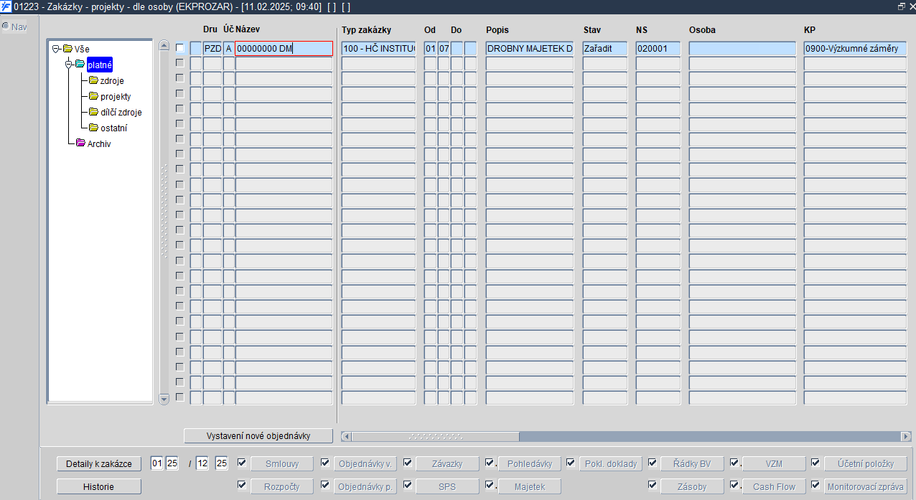
Task: Click the PZD cell in Dru column
Action: (x=212, y=48)
